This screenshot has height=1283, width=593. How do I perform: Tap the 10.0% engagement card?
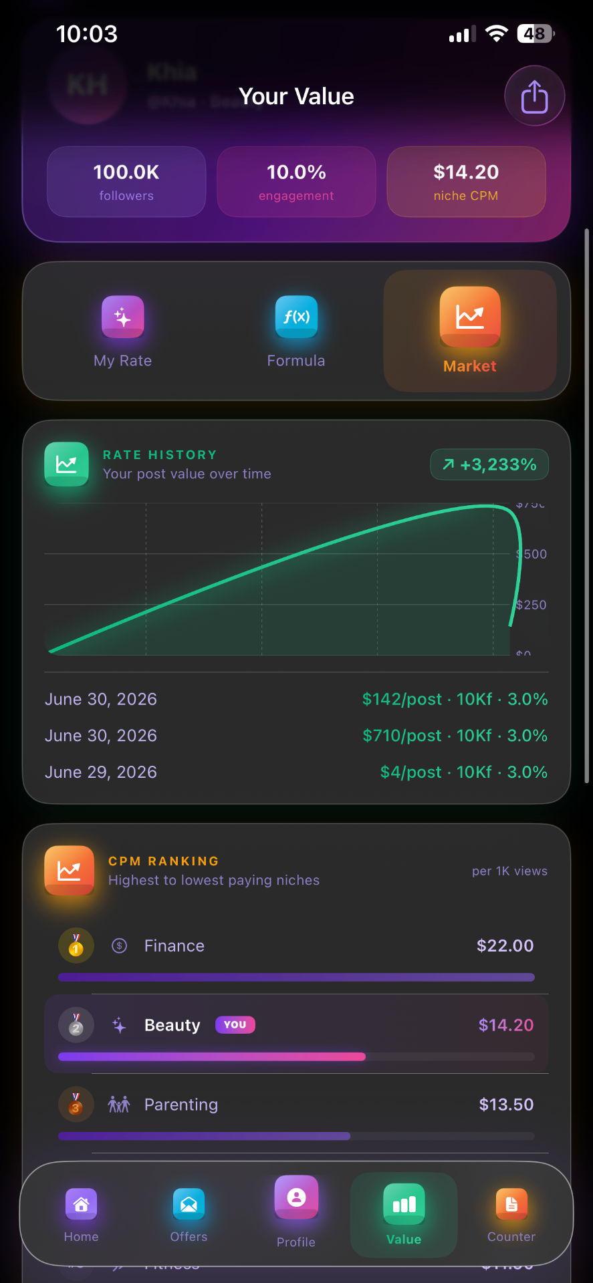296,182
